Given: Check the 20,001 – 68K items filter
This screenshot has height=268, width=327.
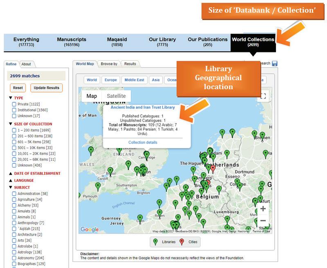Looking at the screenshot, I should tap(14, 160).
